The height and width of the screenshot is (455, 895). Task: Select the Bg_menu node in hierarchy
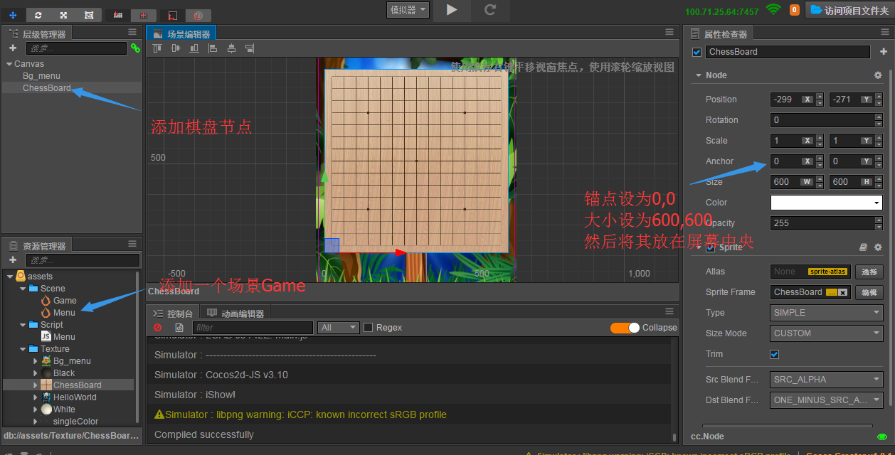click(x=41, y=76)
